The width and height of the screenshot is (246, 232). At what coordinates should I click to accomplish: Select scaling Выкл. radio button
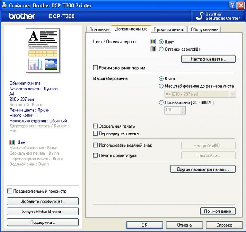[x=161, y=78]
